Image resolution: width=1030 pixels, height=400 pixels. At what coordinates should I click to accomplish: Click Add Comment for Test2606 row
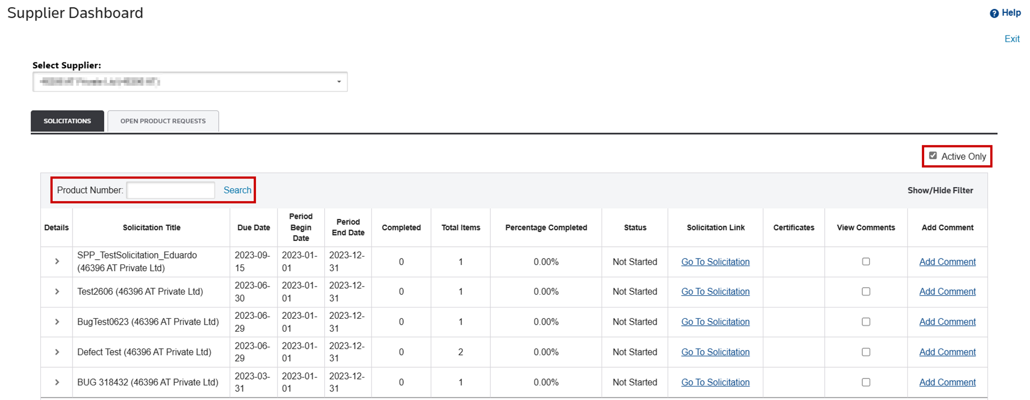coord(947,291)
